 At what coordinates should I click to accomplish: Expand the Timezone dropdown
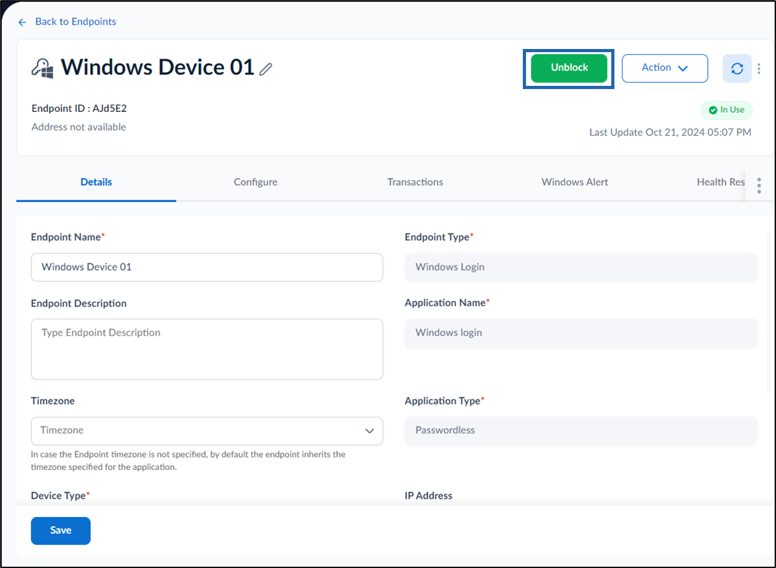[207, 431]
